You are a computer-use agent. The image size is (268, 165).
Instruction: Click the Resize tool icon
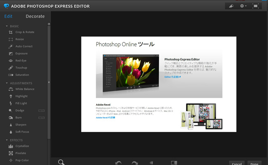tap(11, 39)
